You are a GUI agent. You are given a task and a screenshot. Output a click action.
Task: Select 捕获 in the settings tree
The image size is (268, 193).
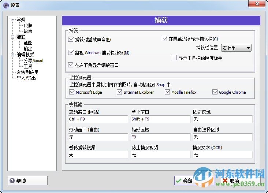point(21,37)
